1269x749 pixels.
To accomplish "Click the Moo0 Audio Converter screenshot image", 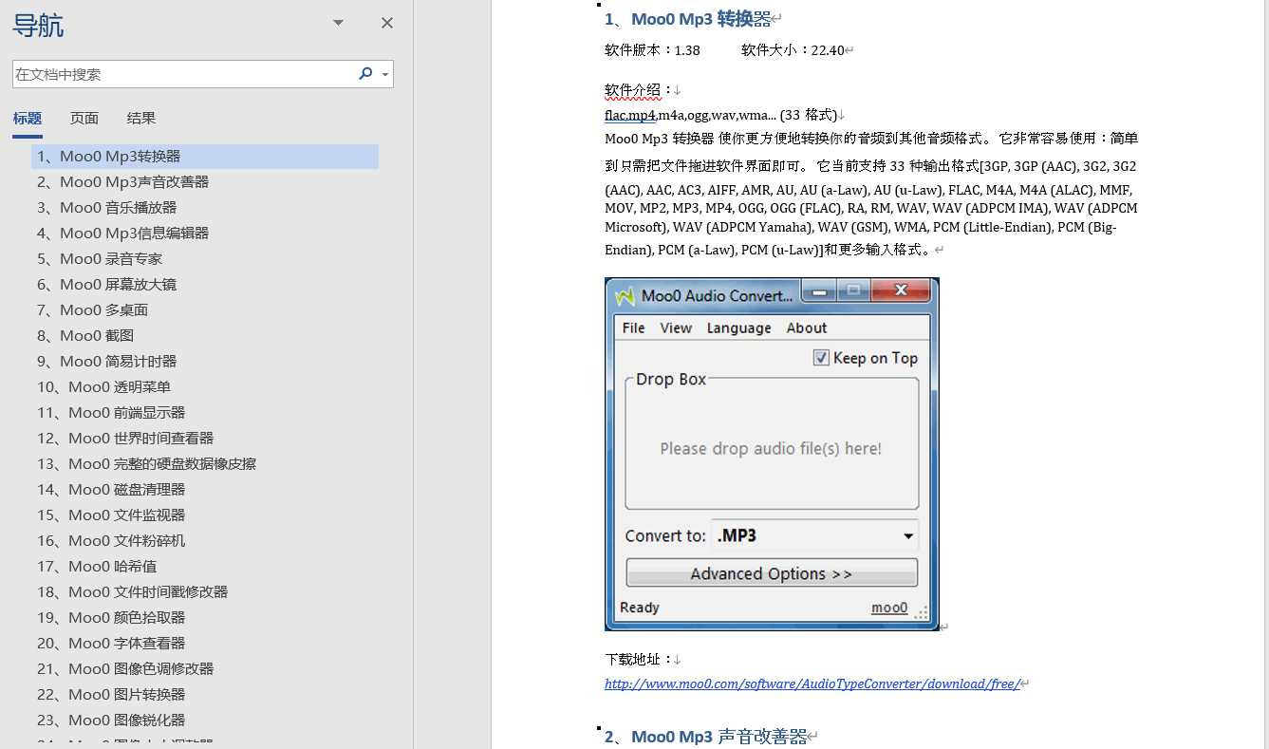I will pyautogui.click(x=772, y=454).
